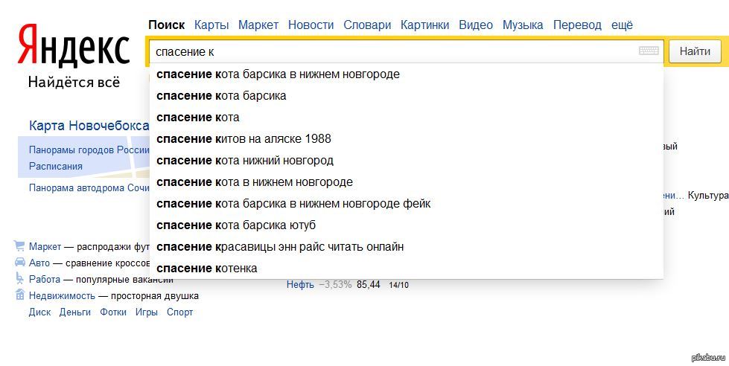Viewport: 729px width, 366px height.
Task: Select suggestion "спасение кота барсика"
Action: 221,96
